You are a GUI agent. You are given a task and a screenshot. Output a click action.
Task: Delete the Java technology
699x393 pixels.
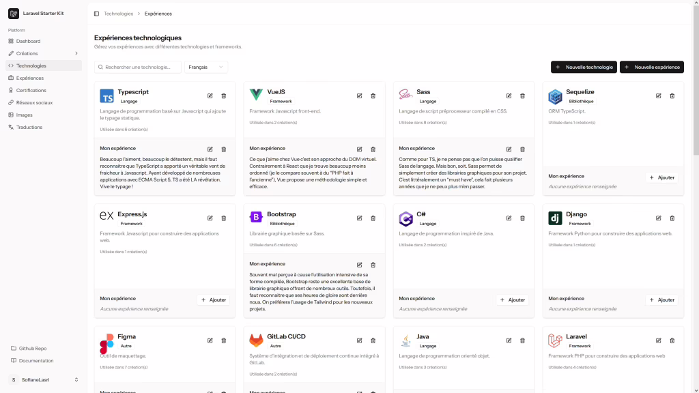pyautogui.click(x=522, y=340)
